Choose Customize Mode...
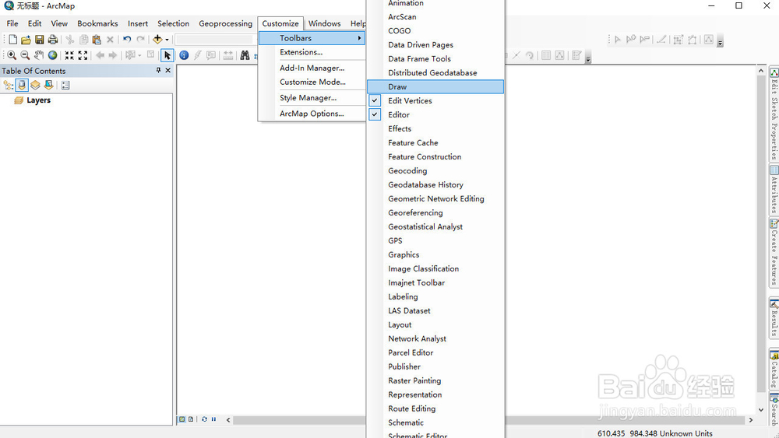Screen dimensions: 779x438 pos(312,82)
